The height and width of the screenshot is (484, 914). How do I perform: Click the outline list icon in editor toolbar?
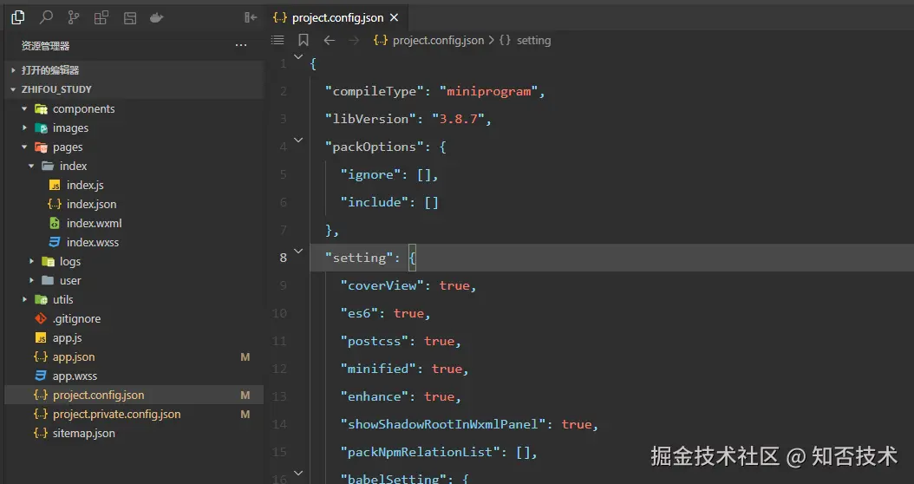point(277,40)
